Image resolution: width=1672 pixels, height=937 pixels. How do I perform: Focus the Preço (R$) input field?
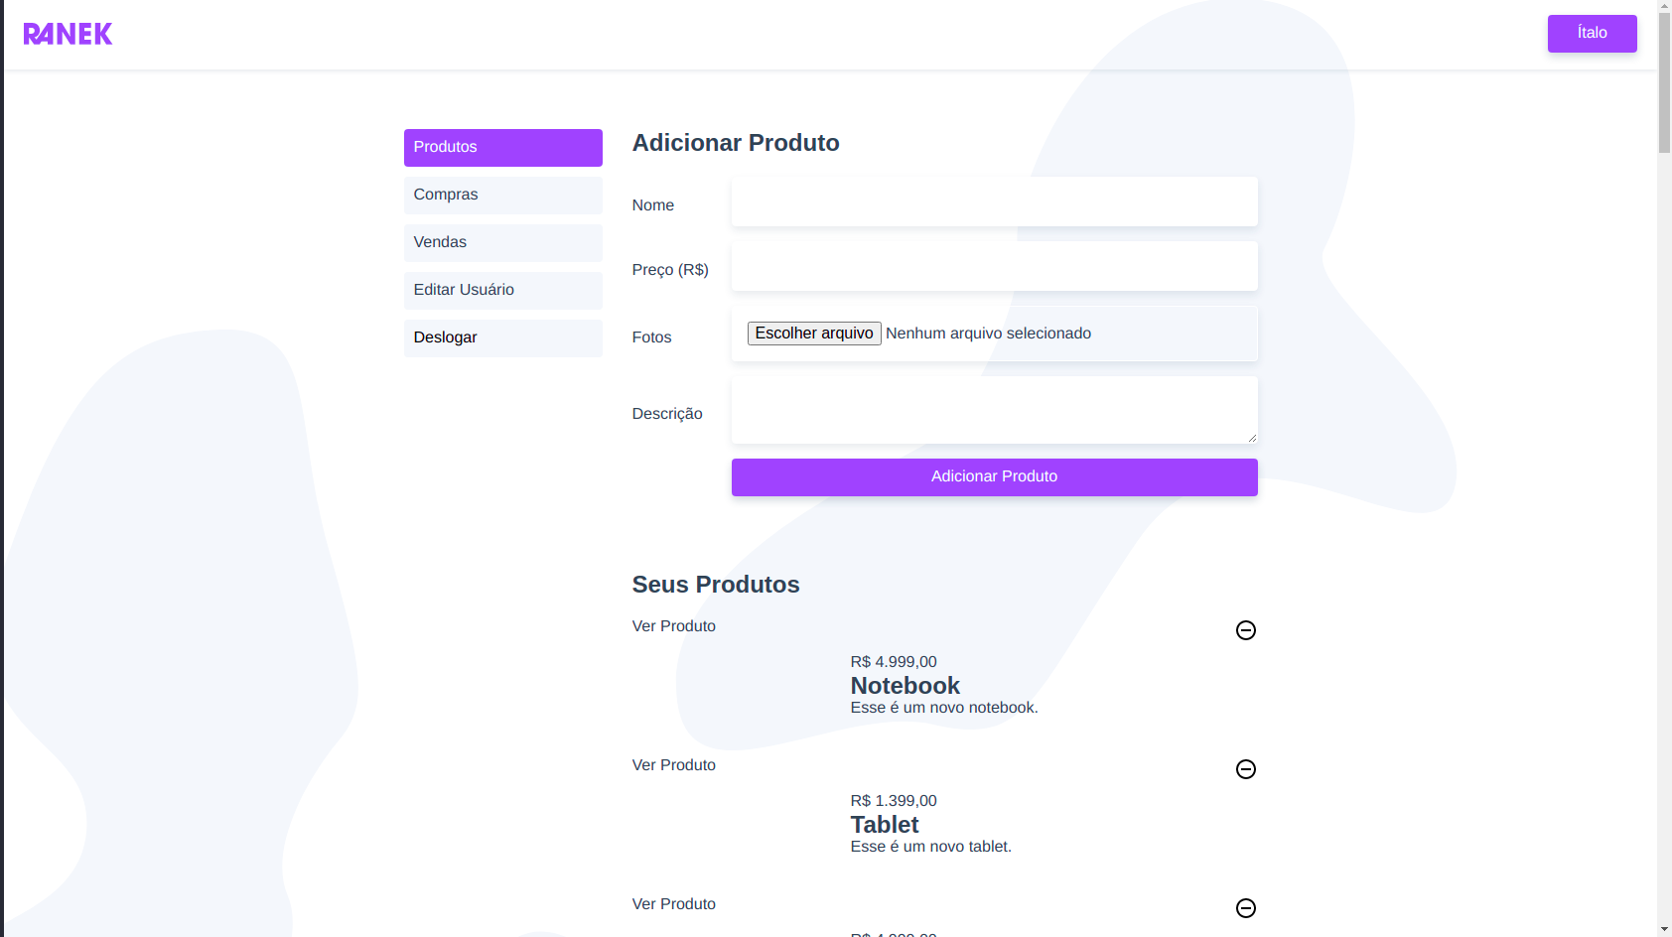point(995,266)
